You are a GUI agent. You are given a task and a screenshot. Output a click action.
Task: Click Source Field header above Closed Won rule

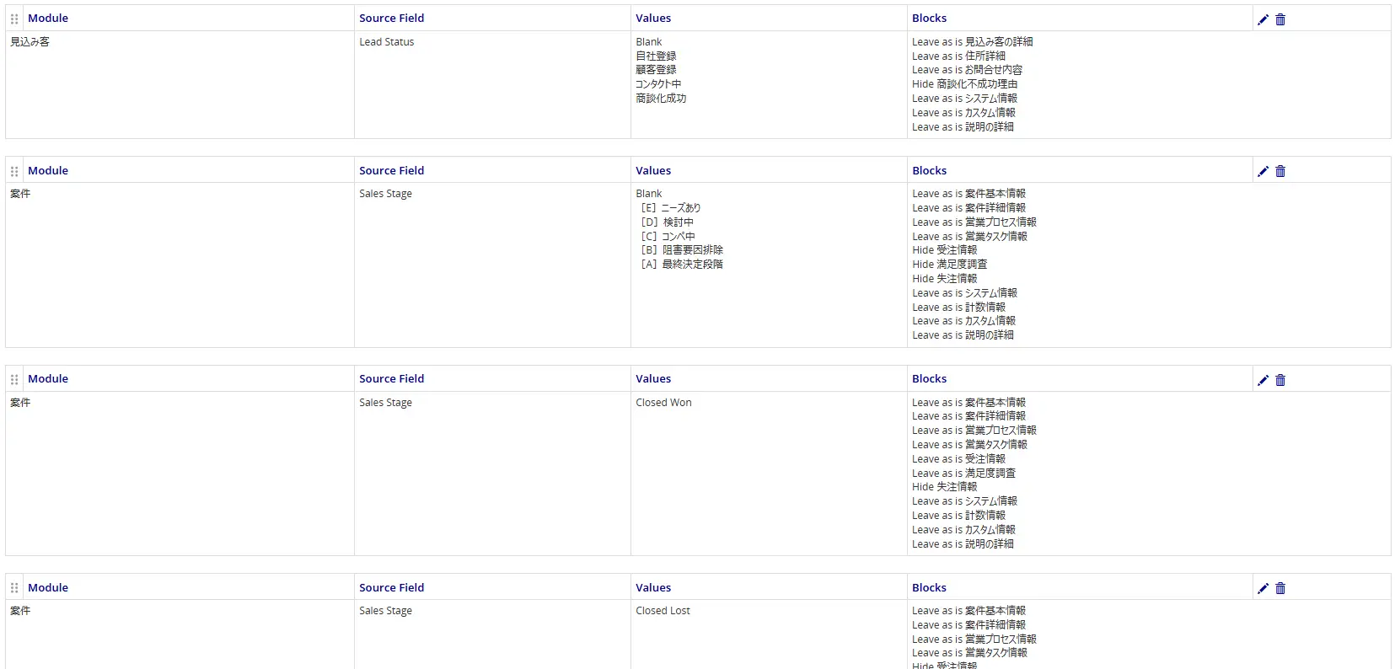391,379
